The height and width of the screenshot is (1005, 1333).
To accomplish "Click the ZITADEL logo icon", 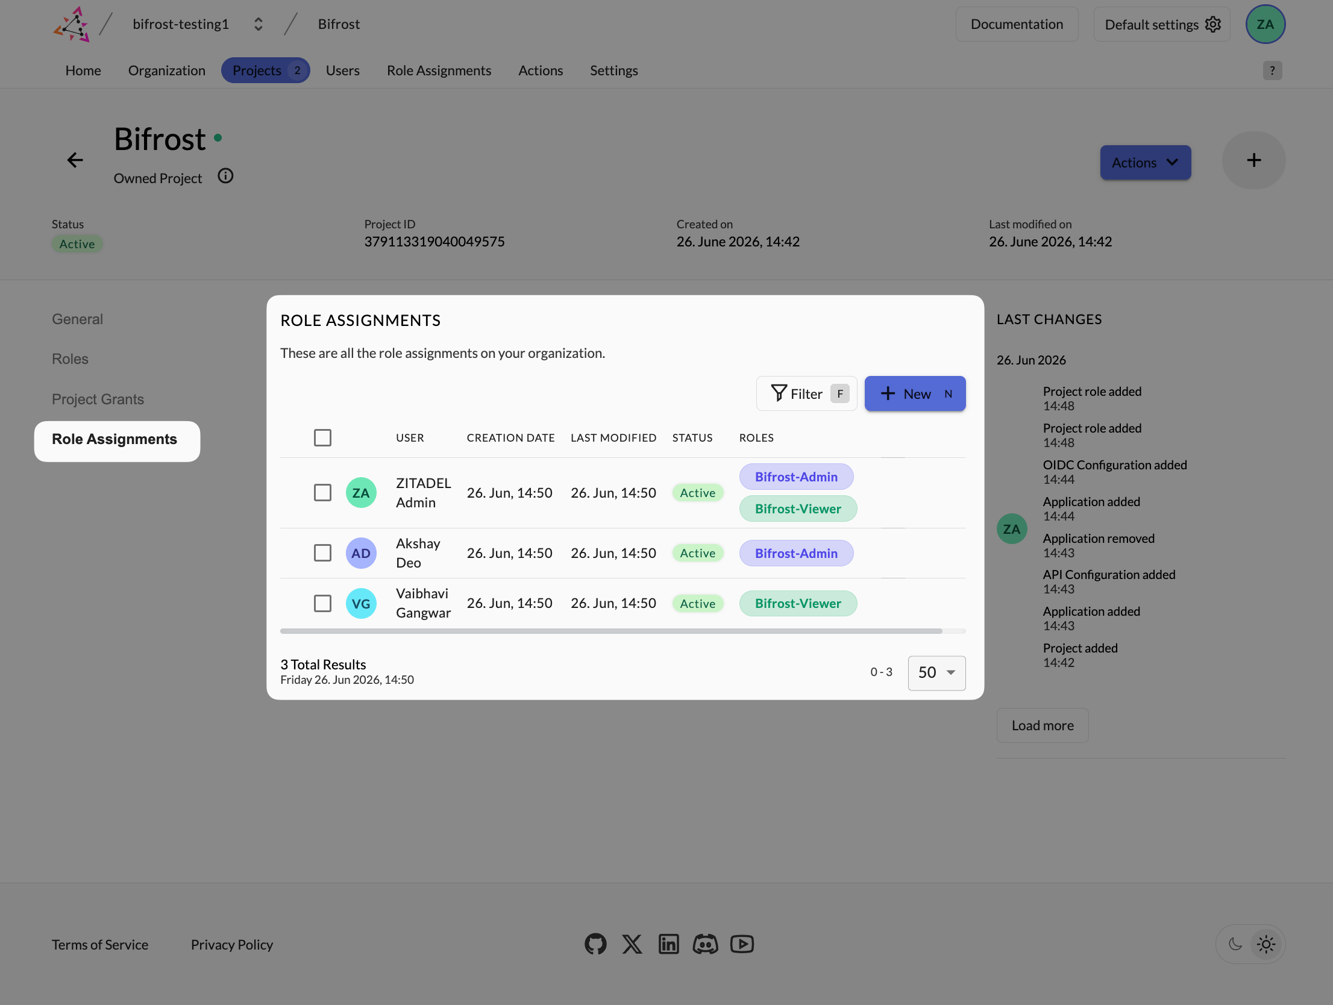I will coord(72,25).
